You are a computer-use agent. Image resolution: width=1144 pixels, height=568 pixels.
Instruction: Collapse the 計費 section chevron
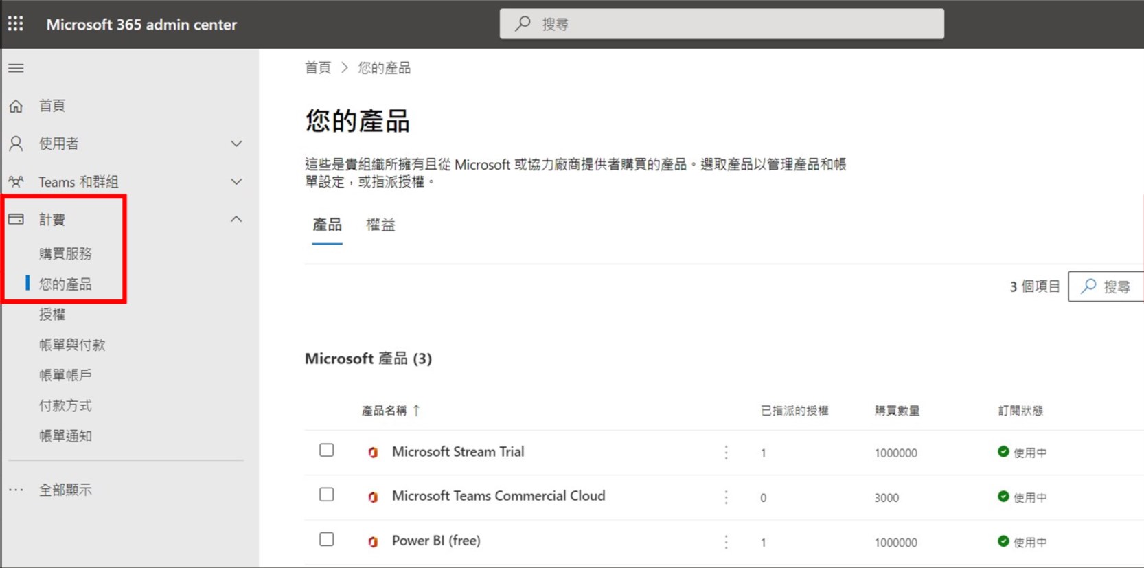236,219
